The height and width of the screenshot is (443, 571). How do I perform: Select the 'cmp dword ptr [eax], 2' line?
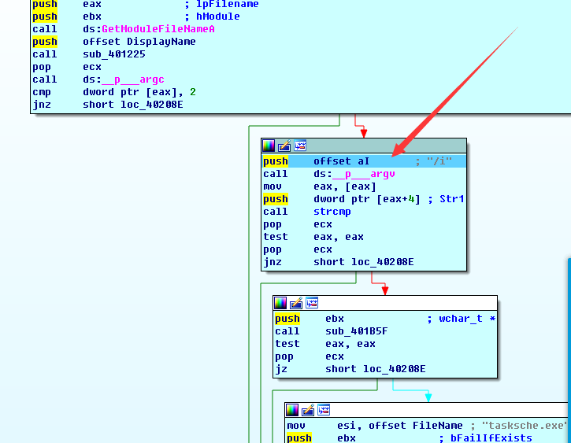point(114,92)
